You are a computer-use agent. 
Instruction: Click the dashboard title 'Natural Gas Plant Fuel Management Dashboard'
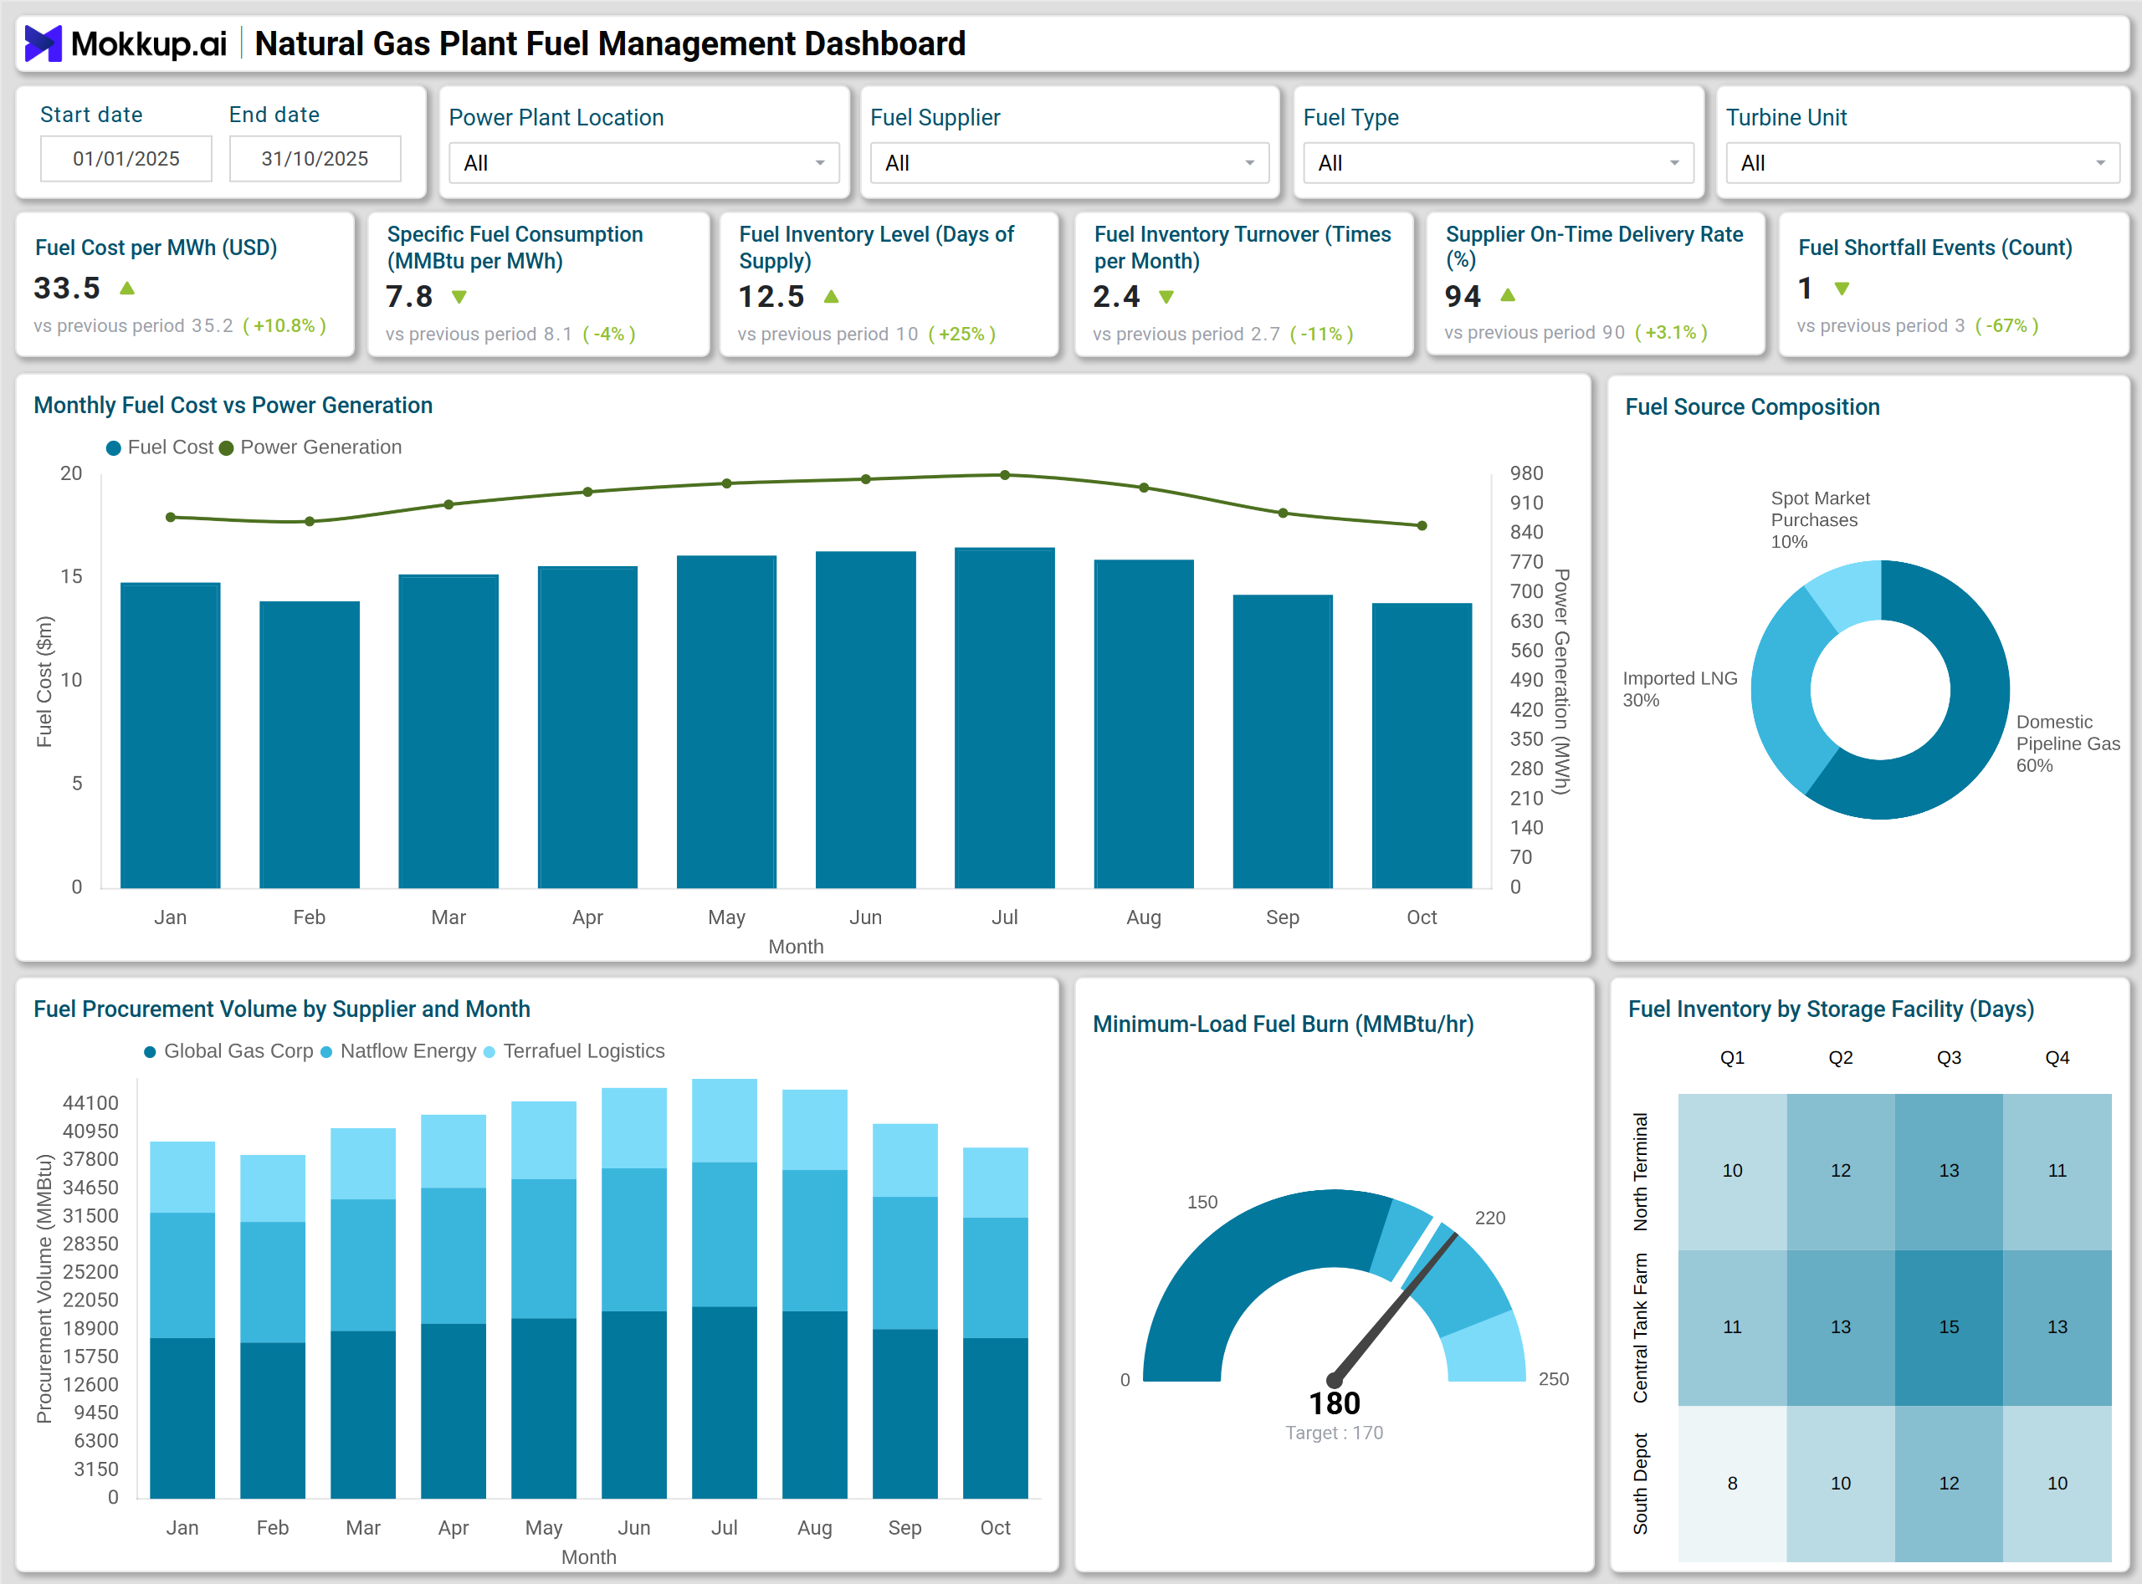click(610, 43)
